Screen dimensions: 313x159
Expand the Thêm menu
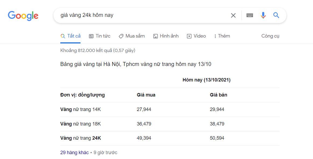tap(222, 36)
